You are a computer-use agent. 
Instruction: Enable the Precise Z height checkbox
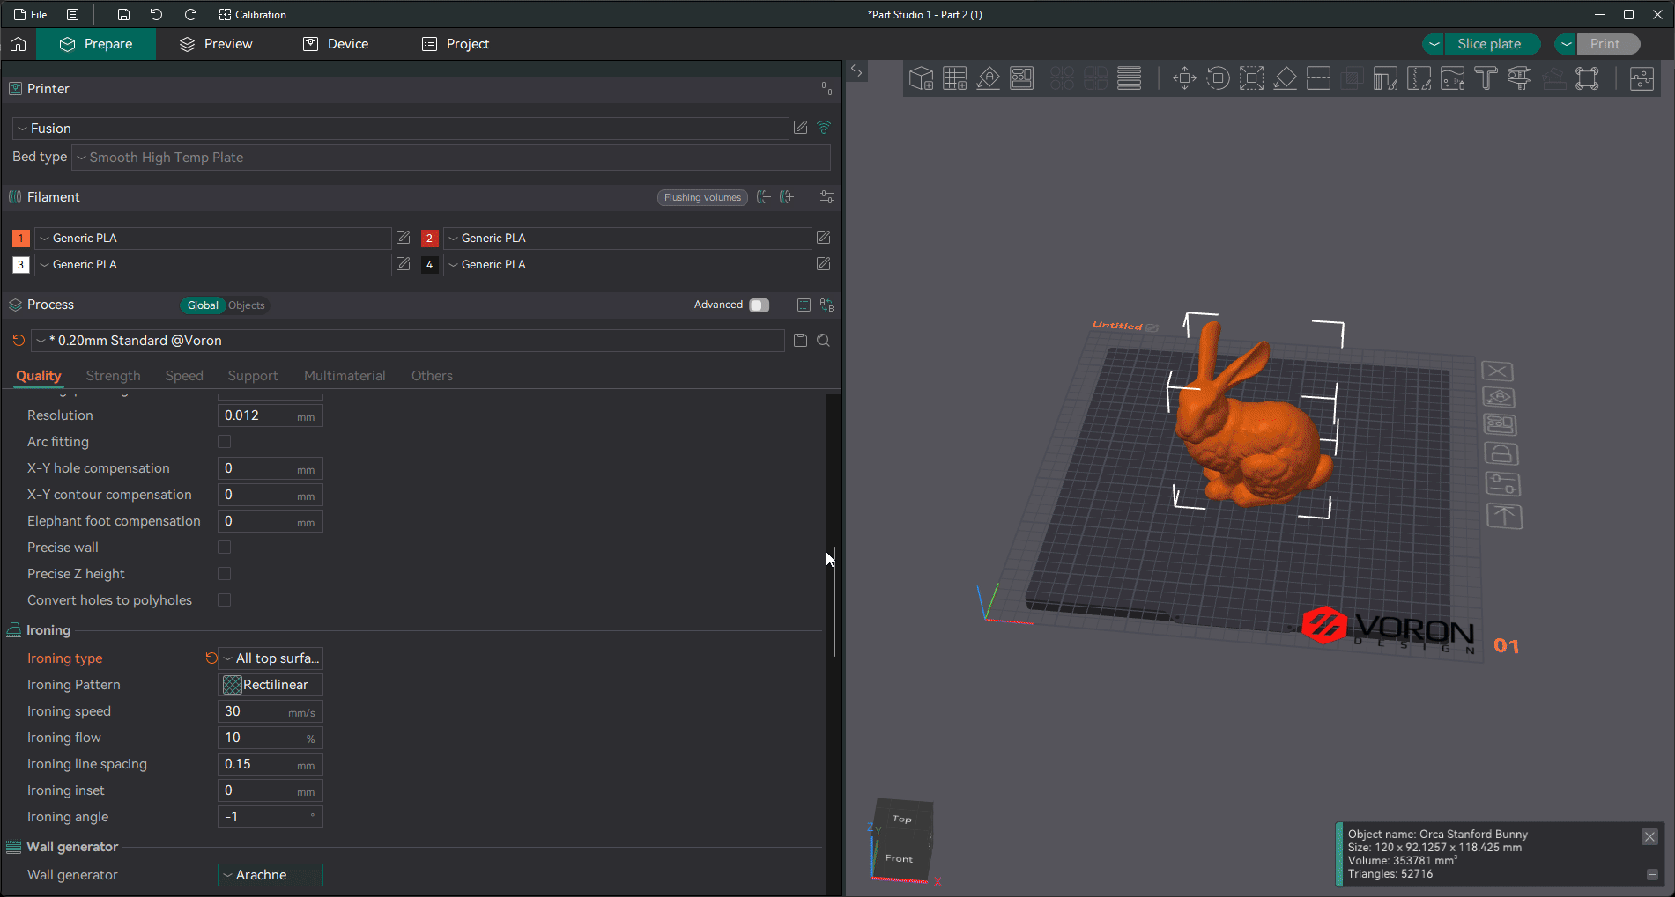coord(224,574)
